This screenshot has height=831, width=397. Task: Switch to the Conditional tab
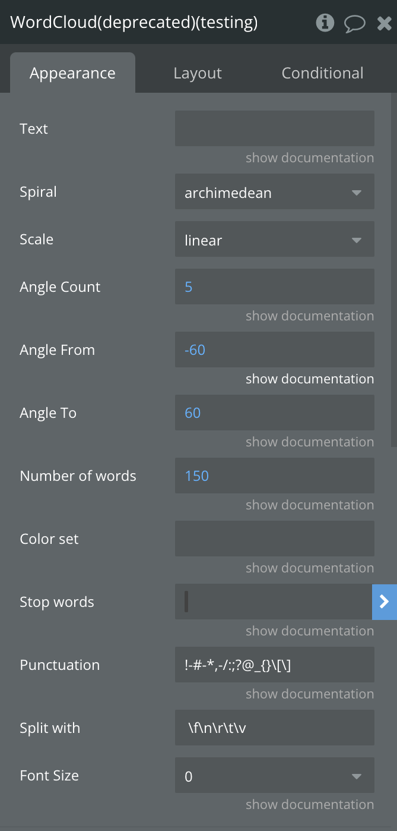pyautogui.click(x=322, y=73)
